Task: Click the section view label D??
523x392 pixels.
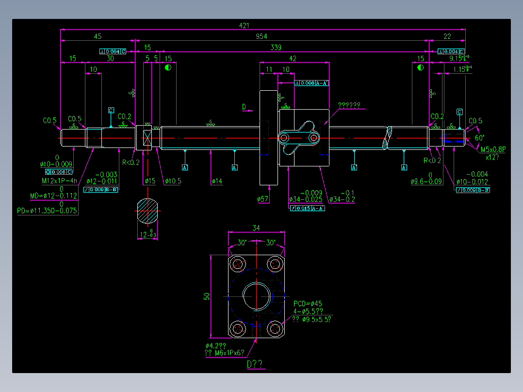Action: point(254,363)
